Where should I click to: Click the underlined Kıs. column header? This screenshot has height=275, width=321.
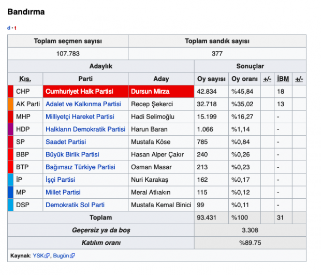(x=24, y=79)
